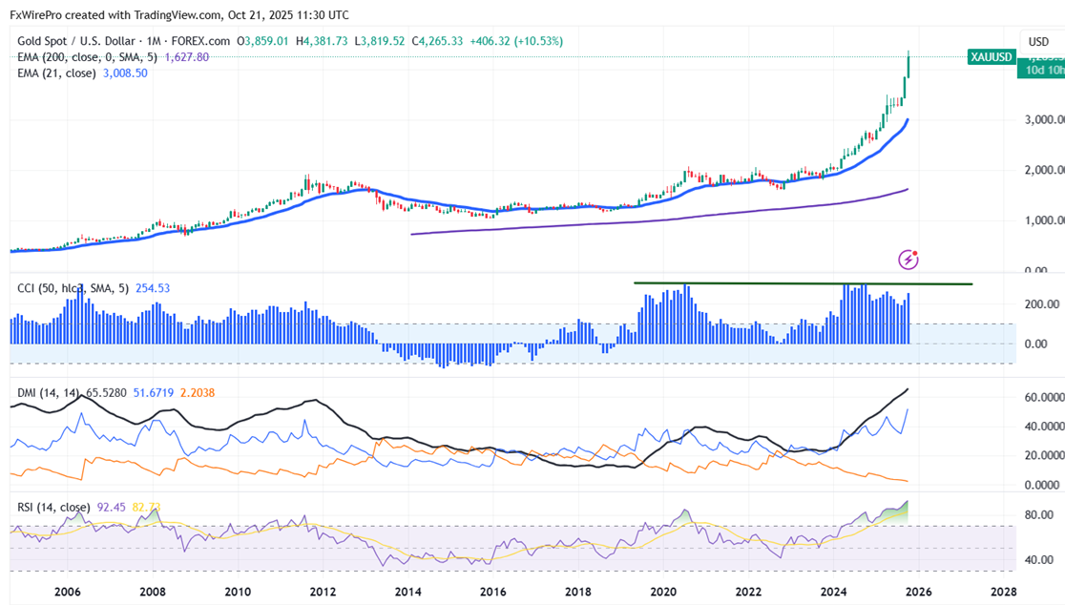
Task: Click the 80.00 label on RSI scale
Action: pos(1039,515)
